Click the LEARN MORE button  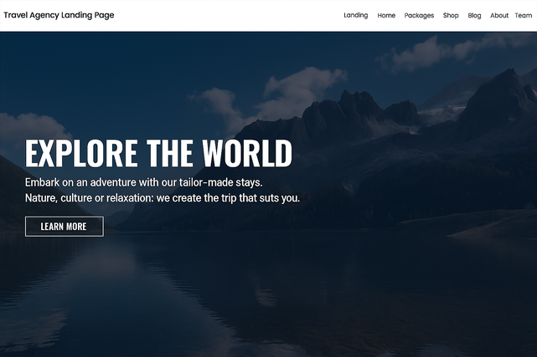[65, 227]
